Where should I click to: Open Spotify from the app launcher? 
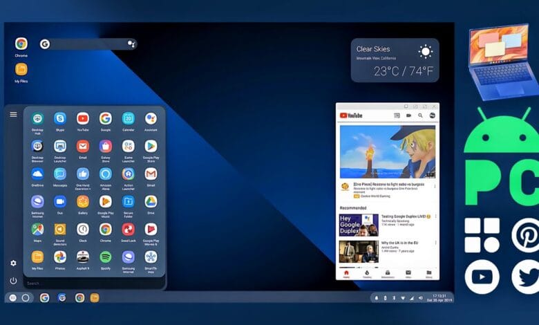pos(106,257)
